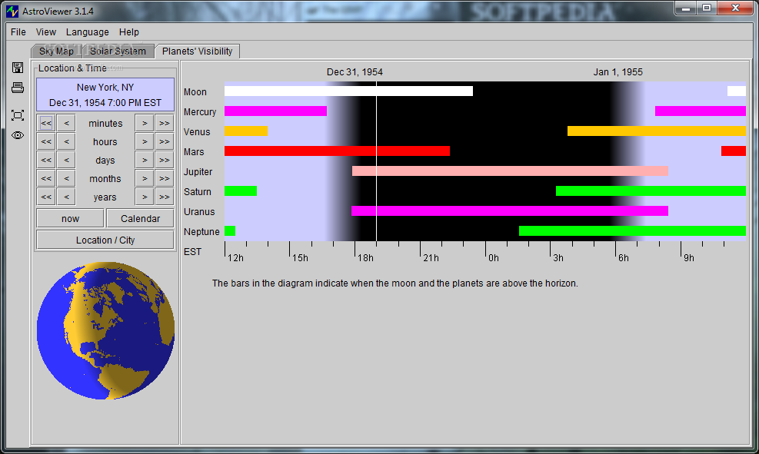Click the '0h' time axis label
This screenshot has height=454, width=759.
(493, 257)
